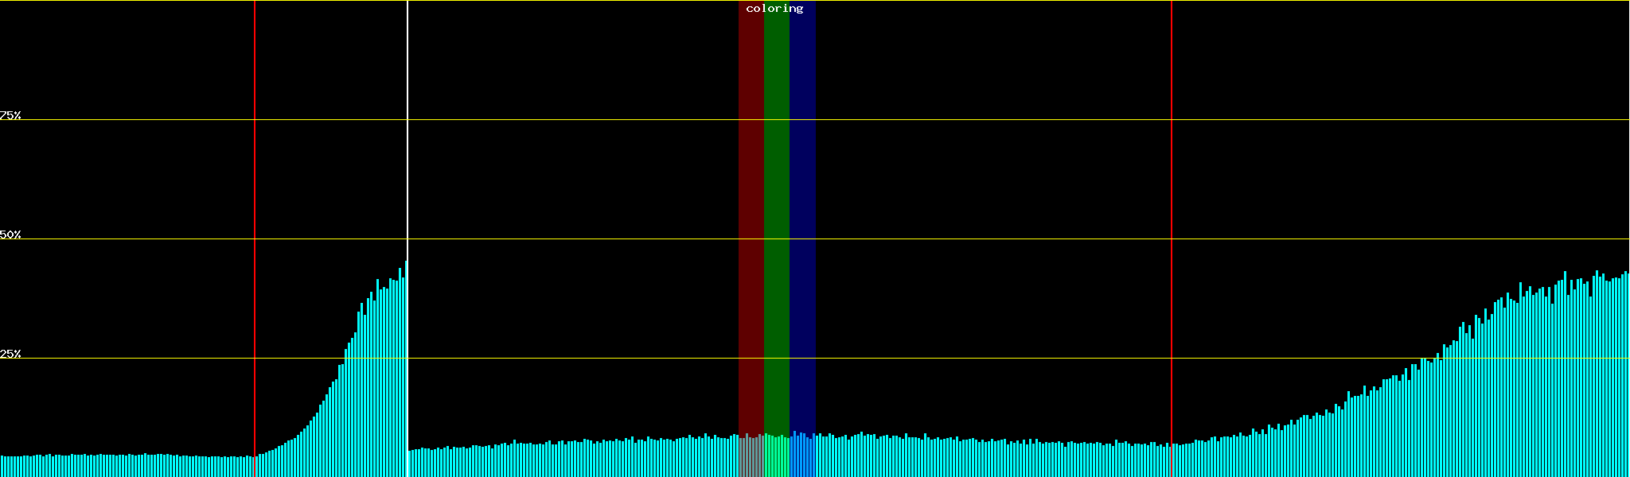This screenshot has width=1630, height=477.
Task: Click the 25% axis label
Action: coord(10,354)
